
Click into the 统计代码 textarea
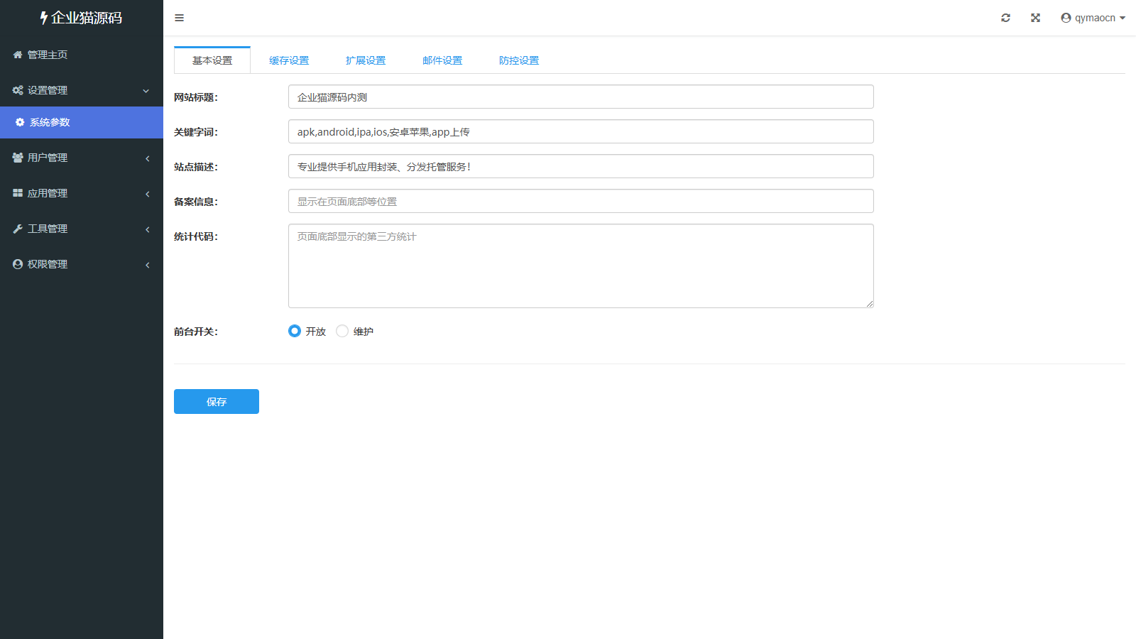tap(580, 266)
